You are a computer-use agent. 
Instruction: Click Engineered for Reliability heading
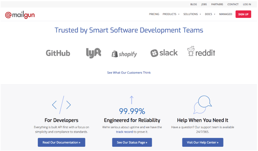pos(132,120)
